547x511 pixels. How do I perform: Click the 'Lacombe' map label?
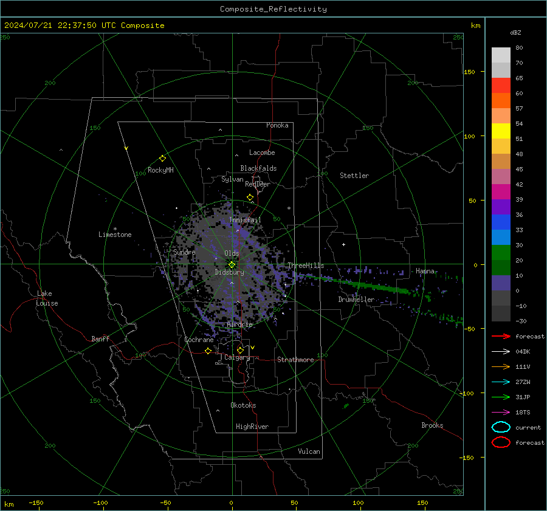pyautogui.click(x=262, y=153)
